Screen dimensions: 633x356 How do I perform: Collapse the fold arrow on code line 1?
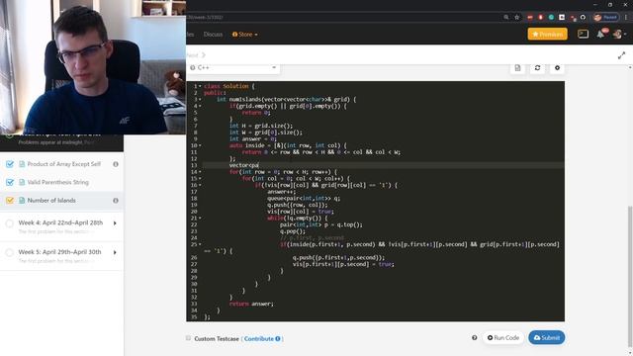[200, 86]
